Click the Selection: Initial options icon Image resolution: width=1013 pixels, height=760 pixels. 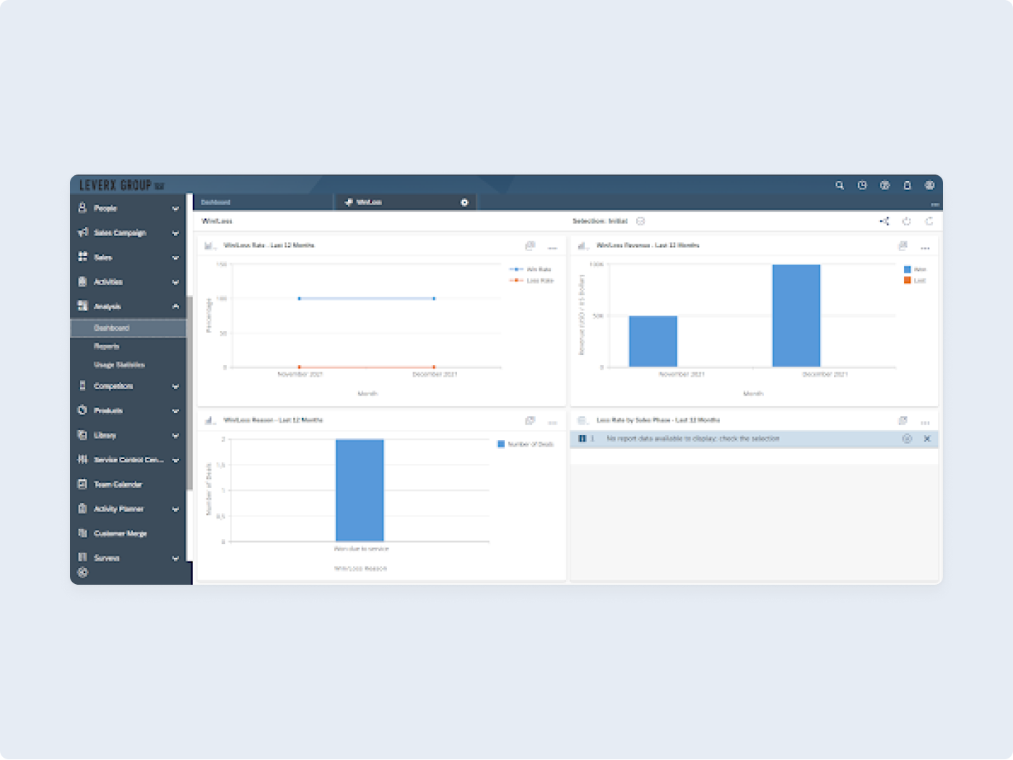coord(640,221)
